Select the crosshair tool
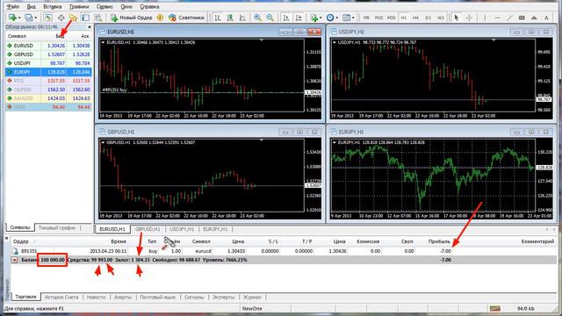This screenshot has height=316, width=562. coord(469,18)
